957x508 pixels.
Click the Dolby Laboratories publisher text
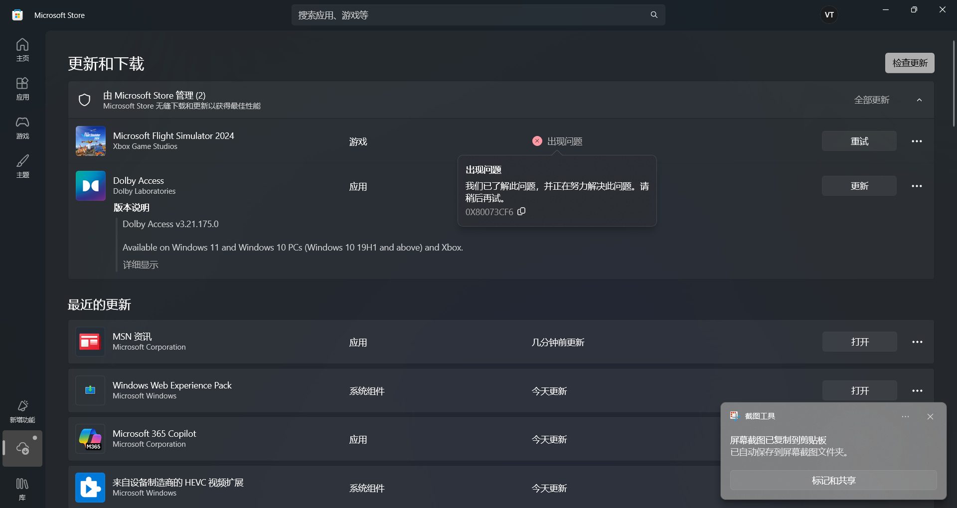pos(144,191)
